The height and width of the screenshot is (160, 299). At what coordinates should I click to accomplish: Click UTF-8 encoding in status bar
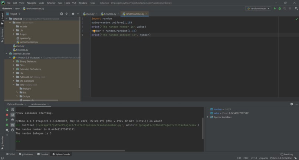(x=254, y=158)
